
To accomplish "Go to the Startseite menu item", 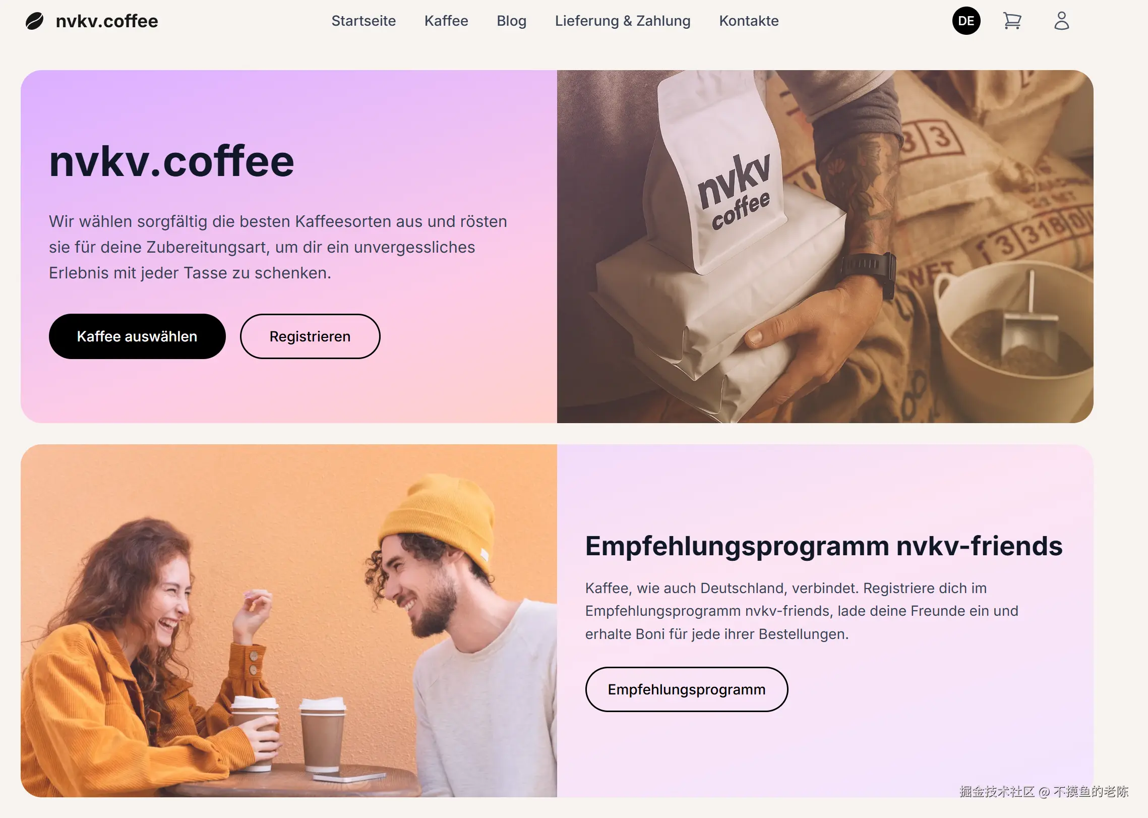I will pyautogui.click(x=364, y=21).
